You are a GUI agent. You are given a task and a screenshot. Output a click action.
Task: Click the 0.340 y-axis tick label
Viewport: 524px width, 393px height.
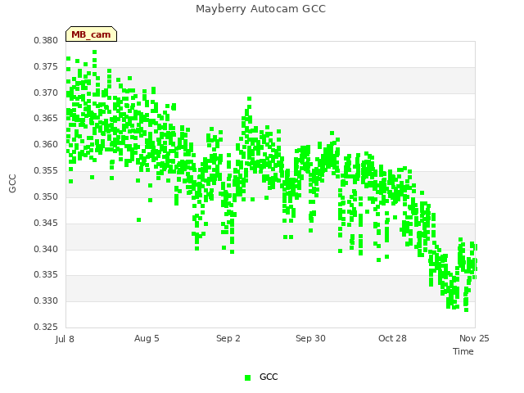(x=46, y=249)
